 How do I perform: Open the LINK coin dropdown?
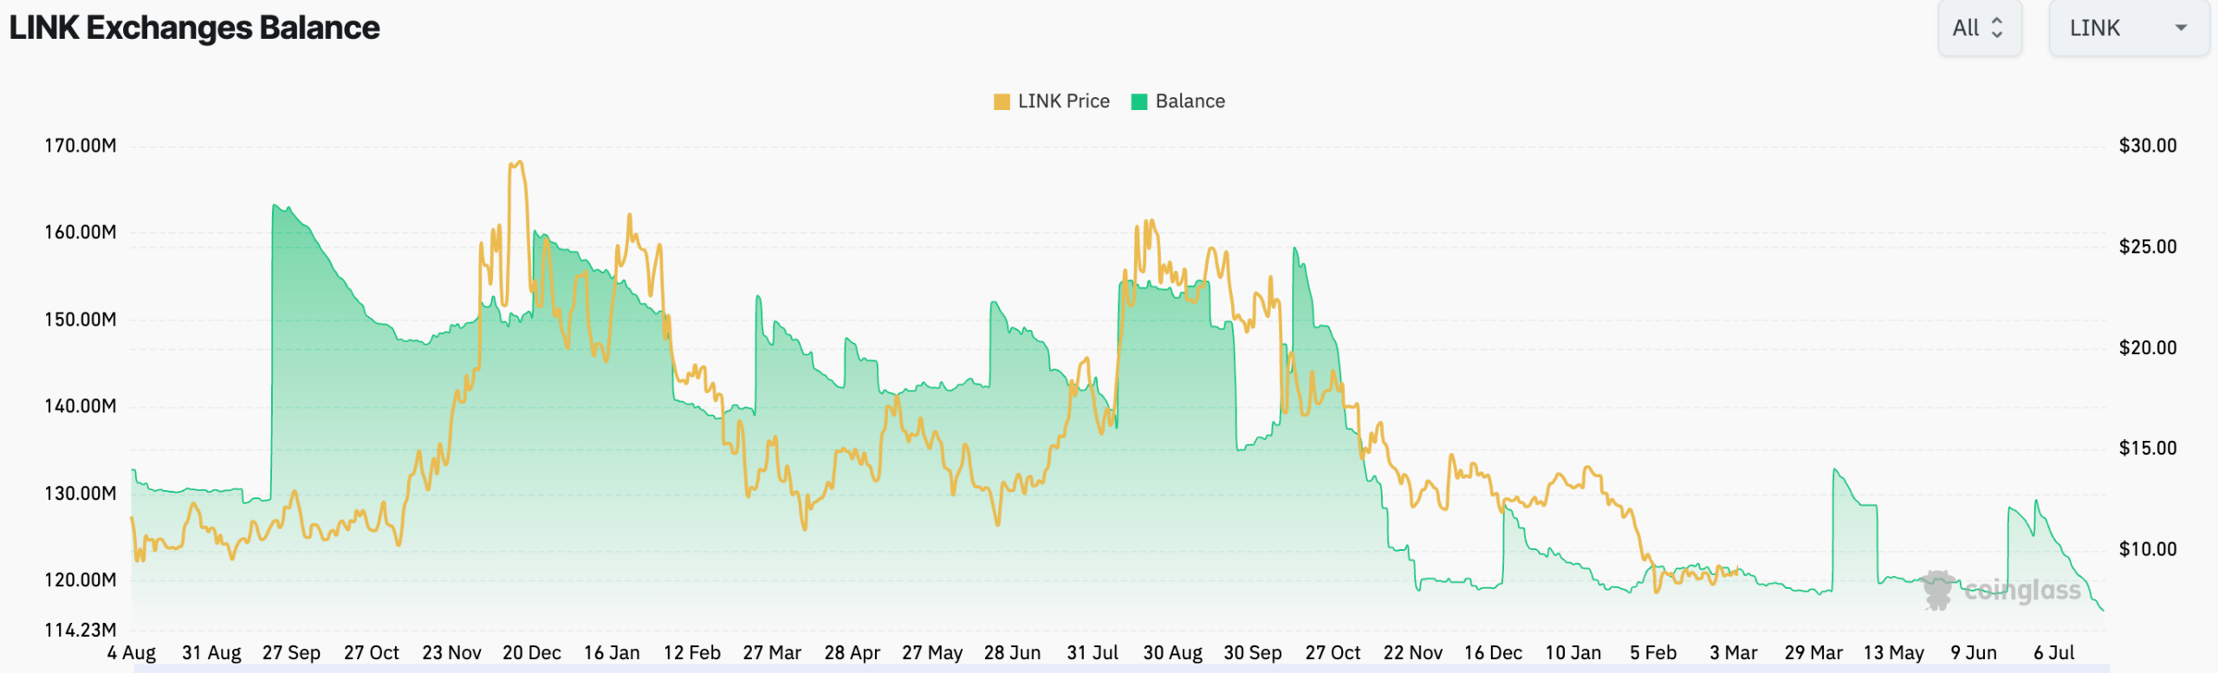2129,28
